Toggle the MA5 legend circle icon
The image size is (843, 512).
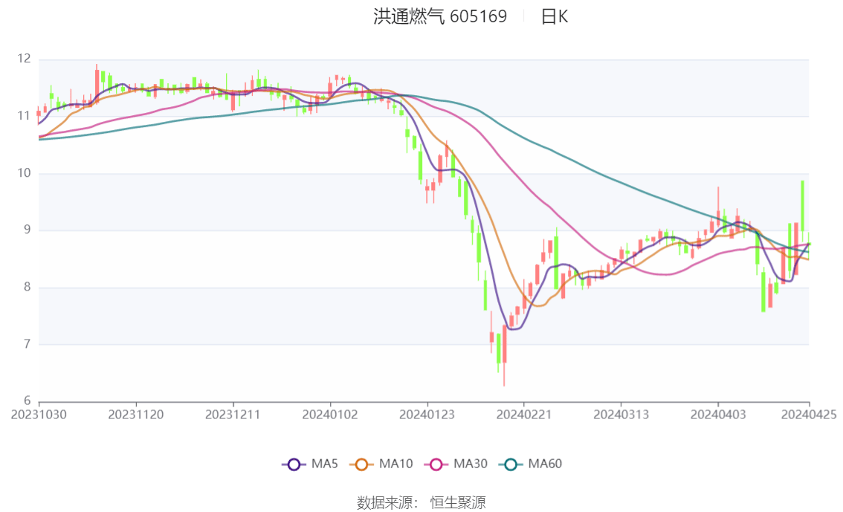tap(294, 464)
